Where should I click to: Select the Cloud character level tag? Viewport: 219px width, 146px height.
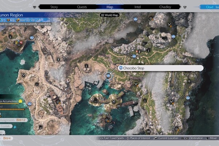[x=209, y=7]
